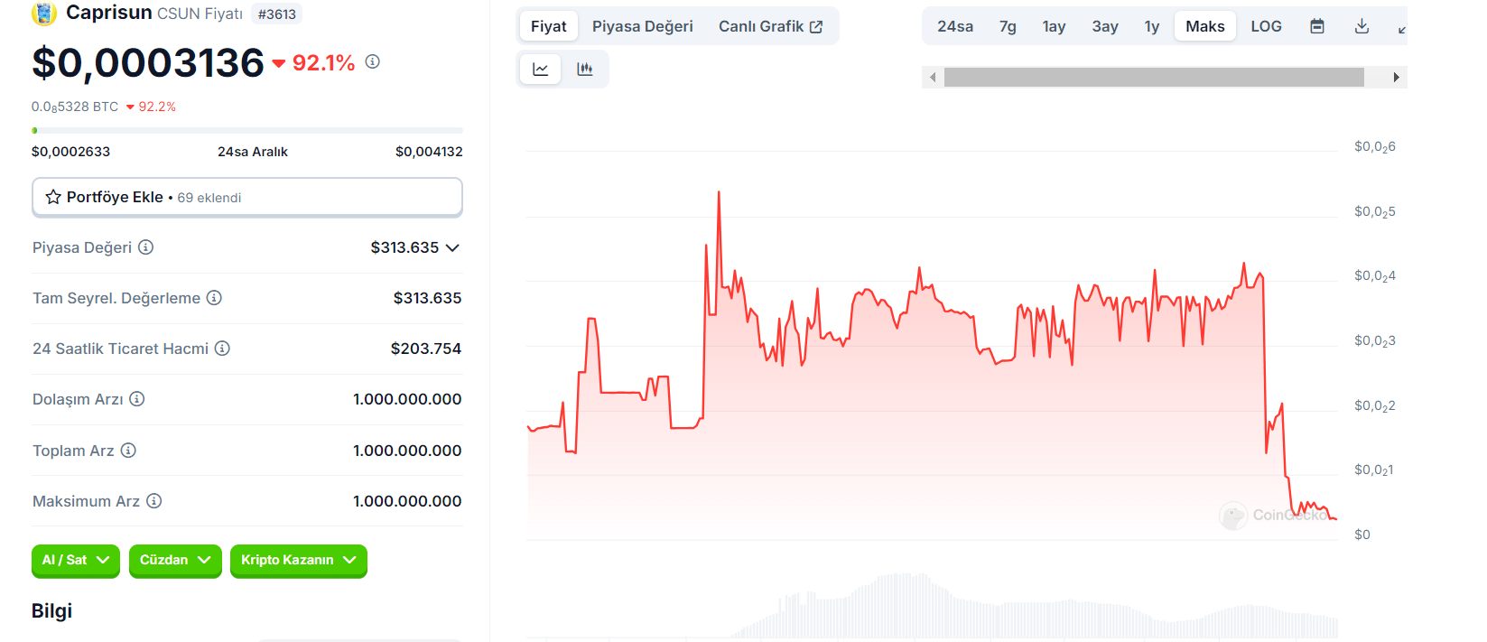The image size is (1487, 642).
Task: Open Canlı Grafik external link
Action: [x=770, y=26]
